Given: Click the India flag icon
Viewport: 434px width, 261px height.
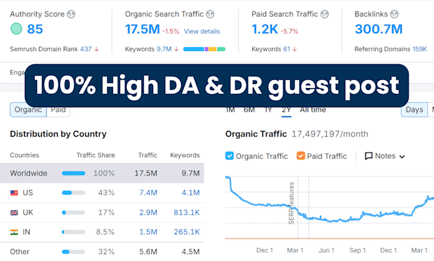Looking at the screenshot, I should tap(14, 232).
